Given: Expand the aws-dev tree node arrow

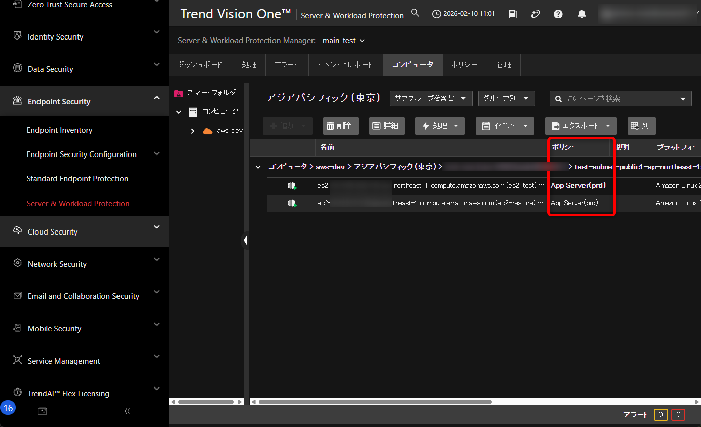Looking at the screenshot, I should [x=192, y=131].
